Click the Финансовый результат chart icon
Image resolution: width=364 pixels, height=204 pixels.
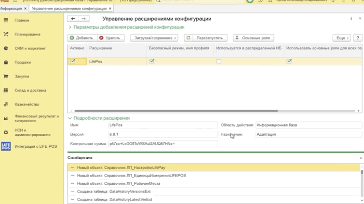6,118
